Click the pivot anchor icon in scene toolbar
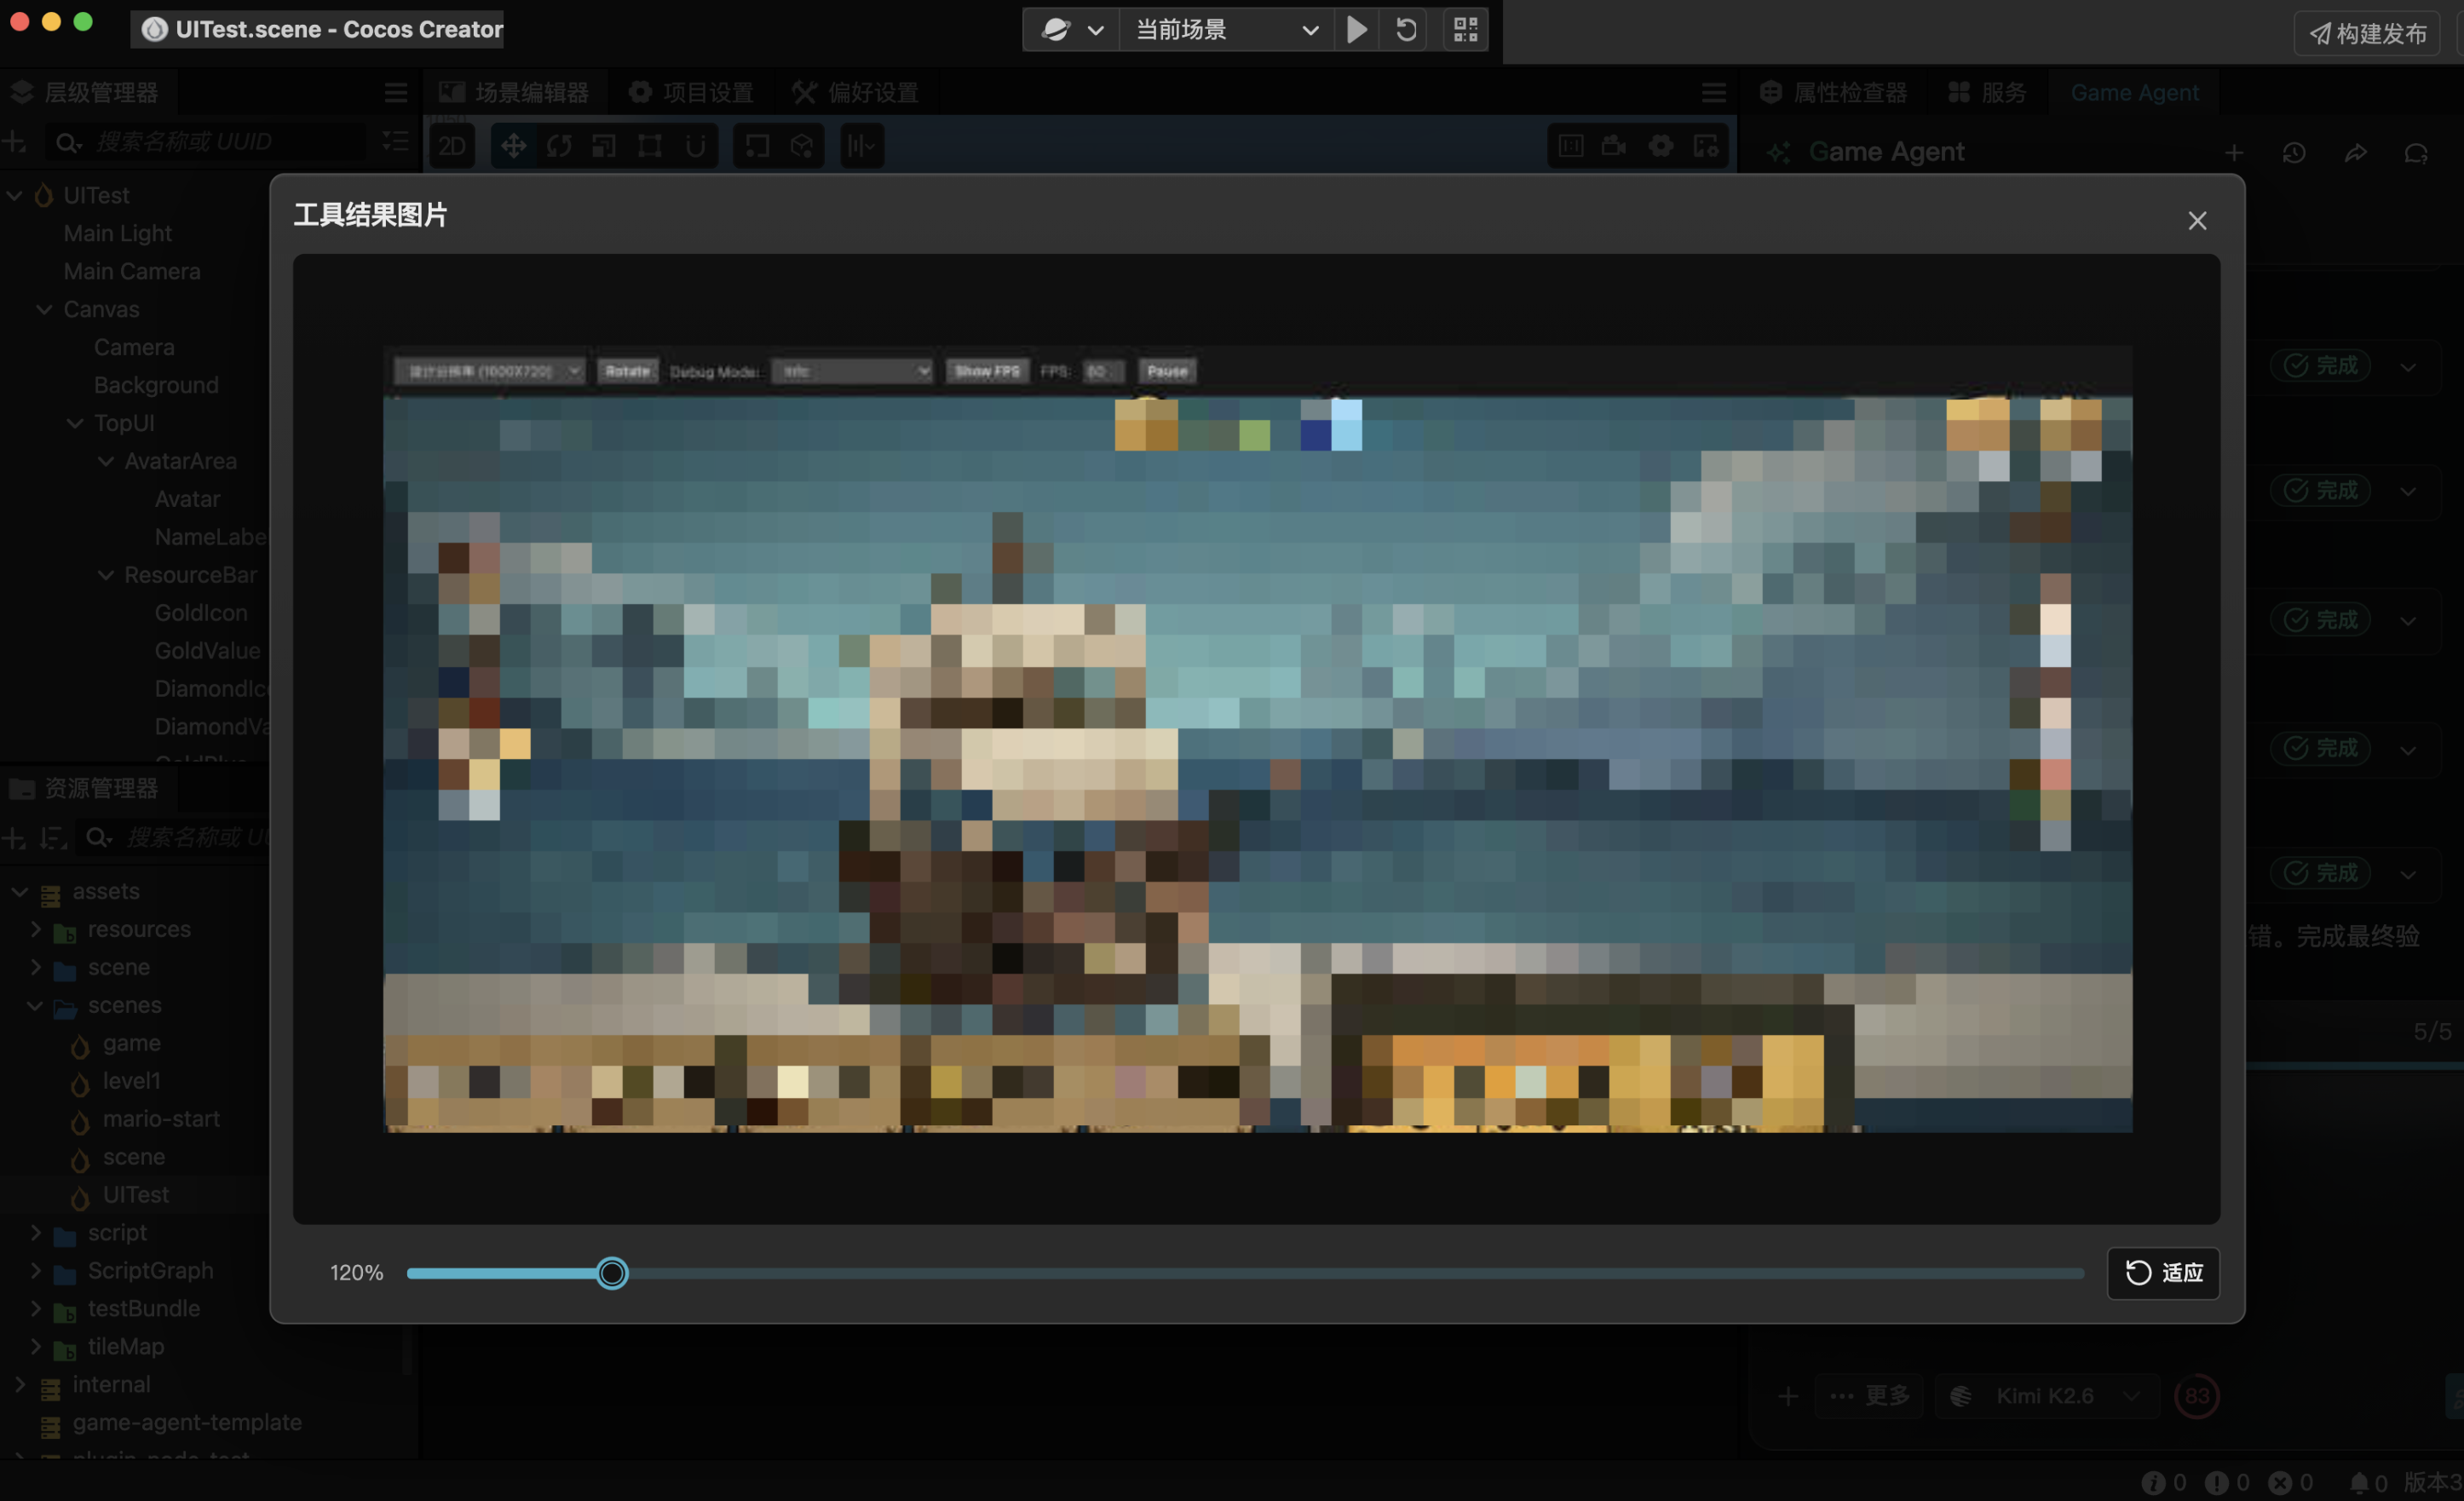Screen dimensions: 2464x1501 (x=757, y=146)
